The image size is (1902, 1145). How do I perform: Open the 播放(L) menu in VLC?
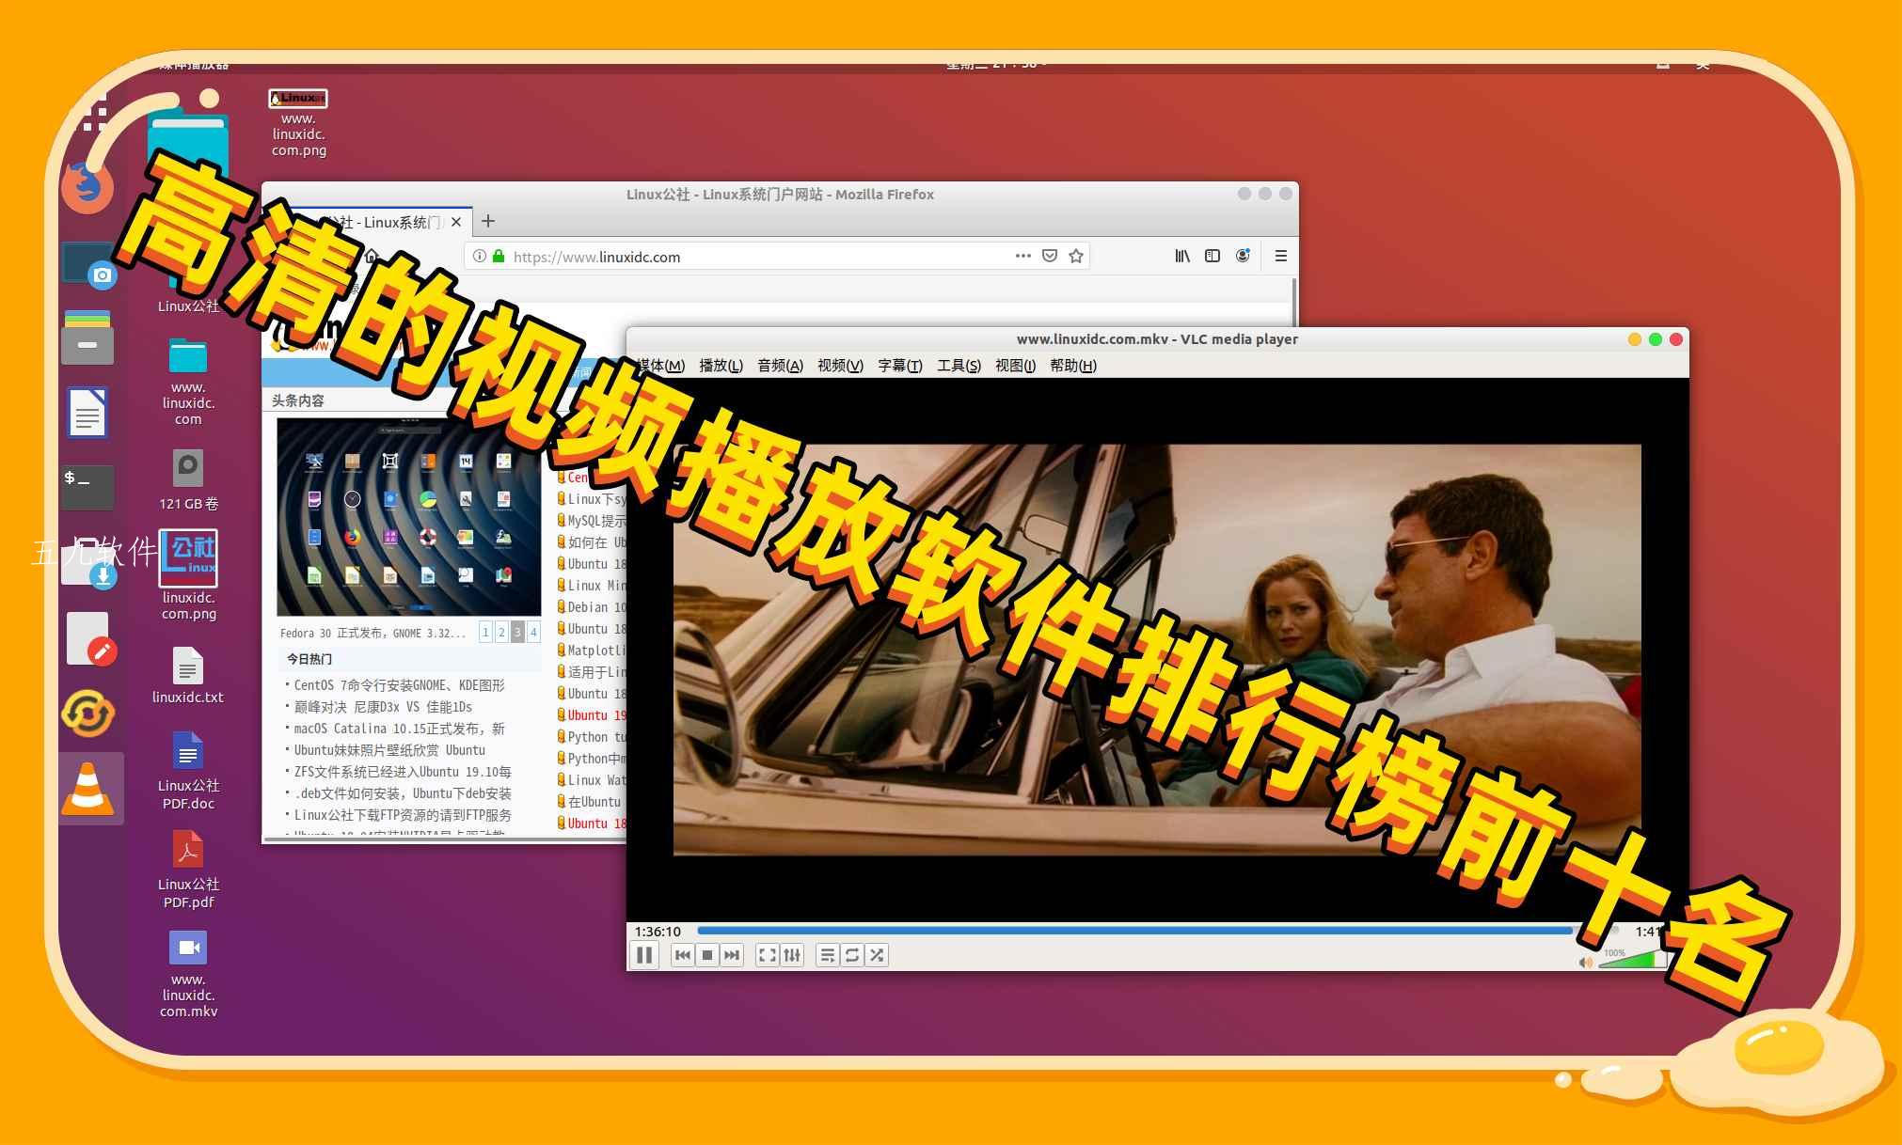pyautogui.click(x=721, y=366)
